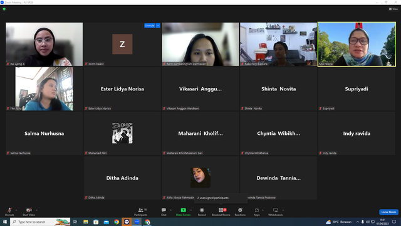Viewport: 401px width, 226px height.
Task: Open the taskbar clock and date
Action: click(x=383, y=222)
